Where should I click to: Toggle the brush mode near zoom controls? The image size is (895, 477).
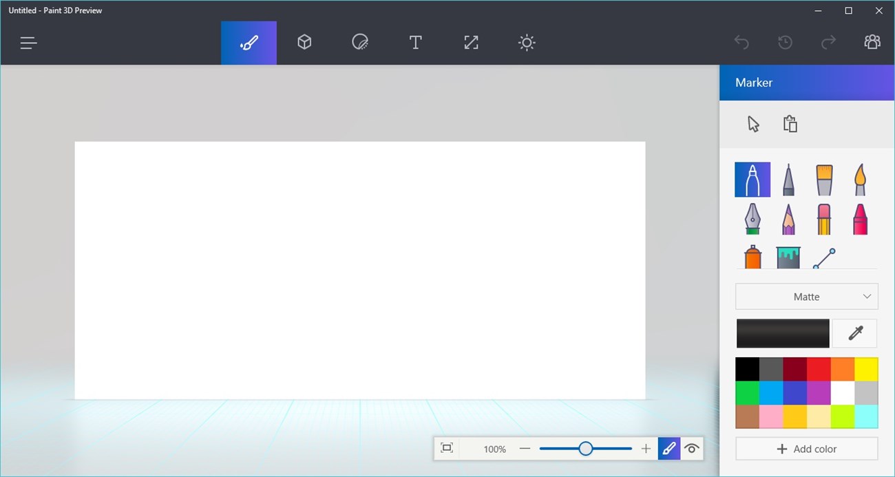(668, 448)
